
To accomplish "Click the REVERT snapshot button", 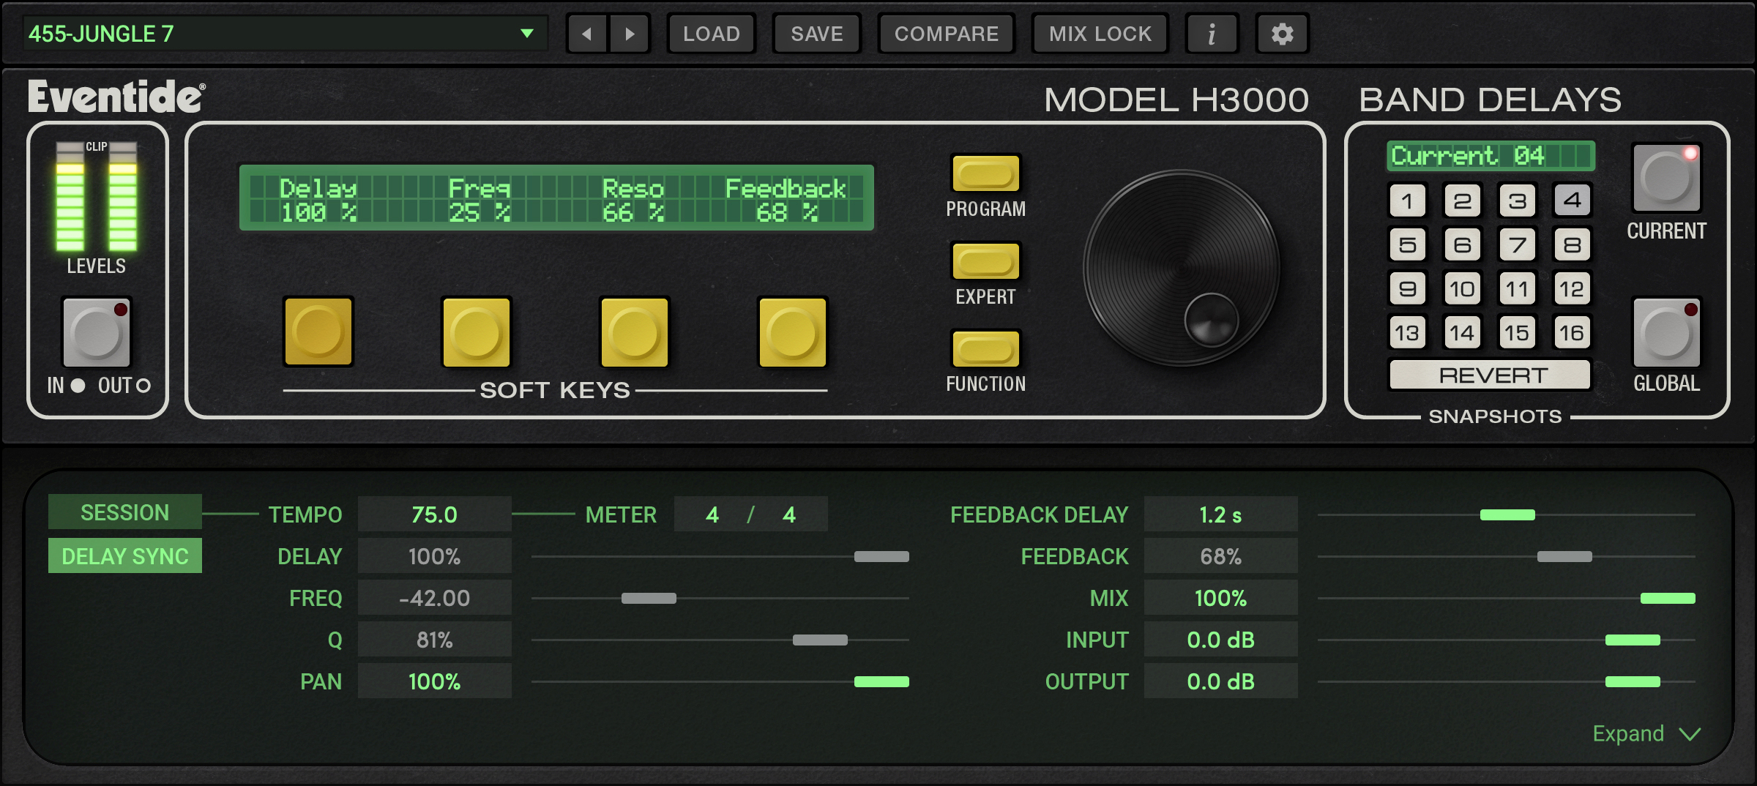I will [1490, 375].
